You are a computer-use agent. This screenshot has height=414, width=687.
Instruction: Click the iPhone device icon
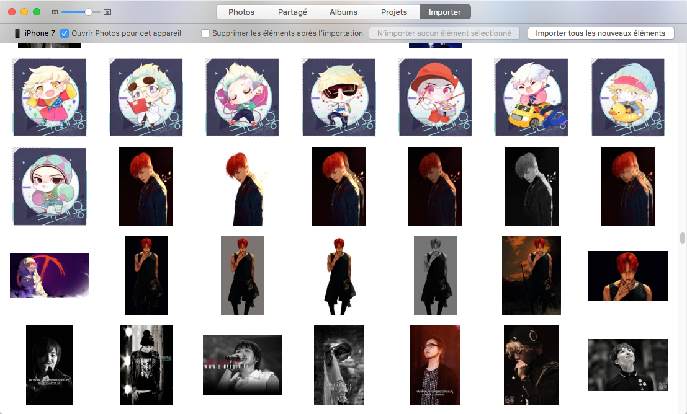[17, 33]
